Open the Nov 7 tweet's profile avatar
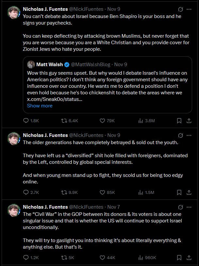199x266 pixels. pyautogui.click(x=14, y=210)
